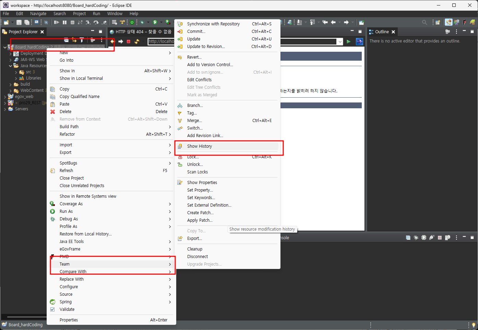The width and height of the screenshot is (478, 330).
Task: Click browser Stop red square icon
Action: click(x=129, y=41)
